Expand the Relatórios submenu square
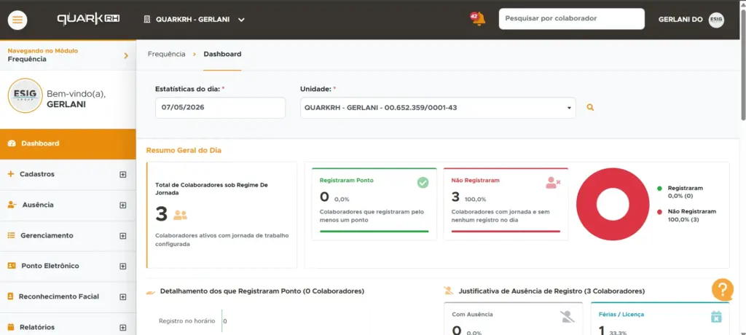The image size is (746, 335). [122, 328]
